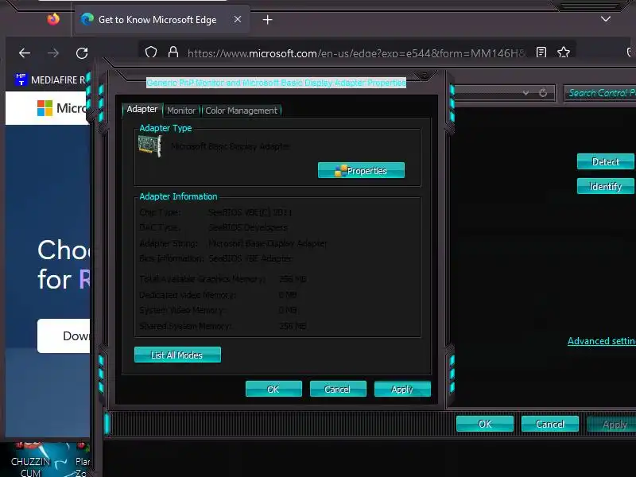636x477 pixels.
Task: Click the Identify button
Action: click(x=605, y=186)
